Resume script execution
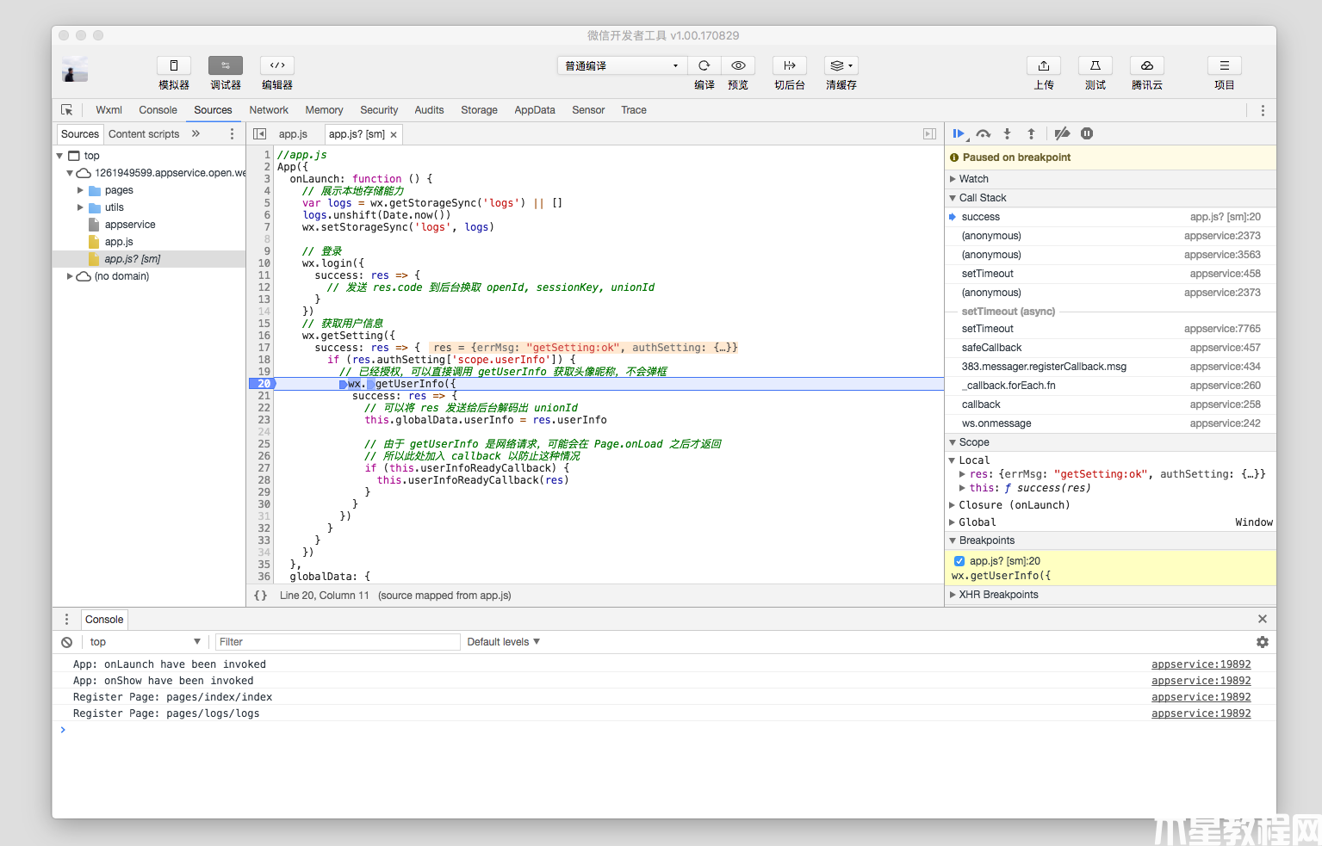 [959, 133]
